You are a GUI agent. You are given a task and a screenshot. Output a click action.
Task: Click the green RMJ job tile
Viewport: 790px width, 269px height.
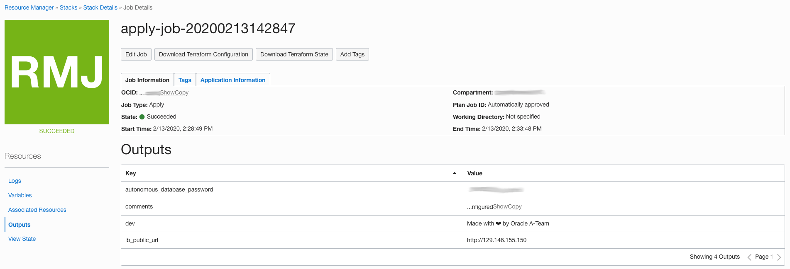point(57,72)
